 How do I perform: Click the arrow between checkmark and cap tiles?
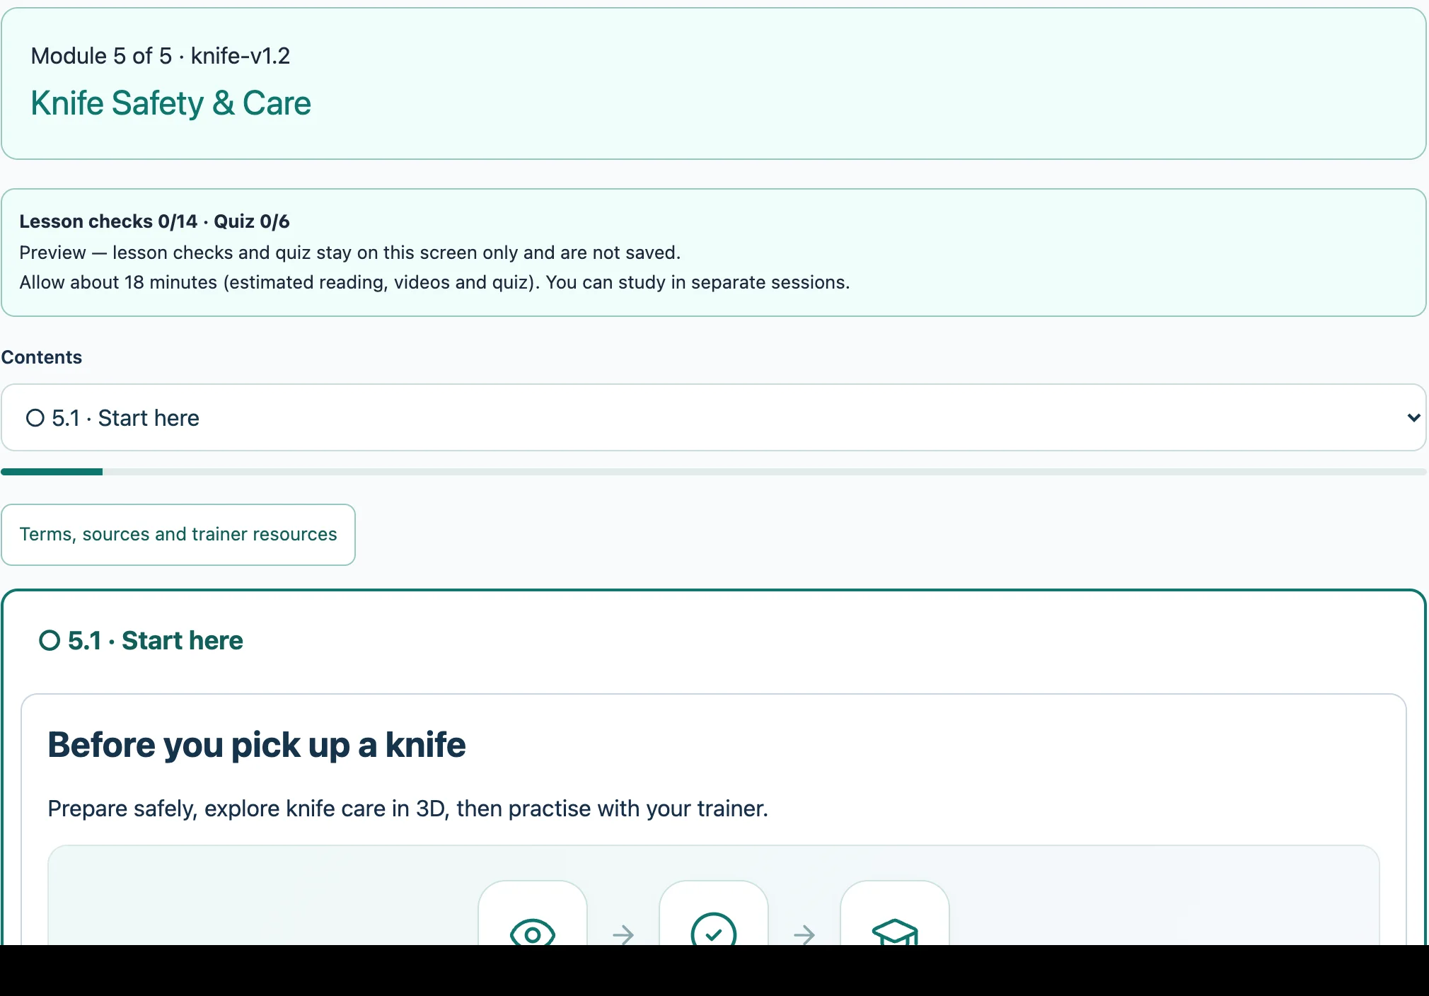(x=804, y=934)
